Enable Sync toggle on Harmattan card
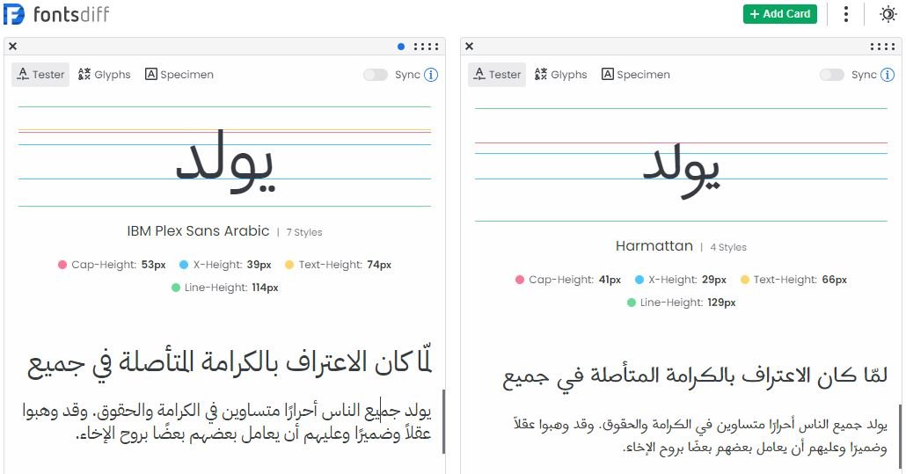Image resolution: width=906 pixels, height=474 pixels. pos(832,75)
